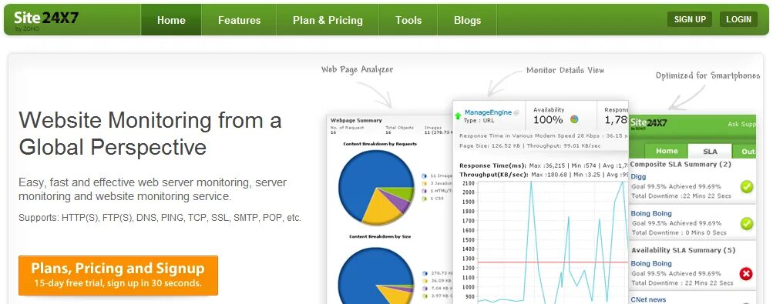Viewport: 773px width, 304px height.
Task: Click the purple legend swatch in requests chart
Action: (424, 191)
